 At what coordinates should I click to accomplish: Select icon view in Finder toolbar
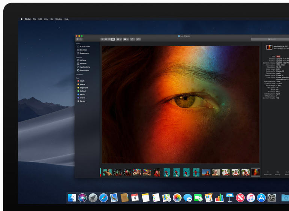click(x=102, y=39)
